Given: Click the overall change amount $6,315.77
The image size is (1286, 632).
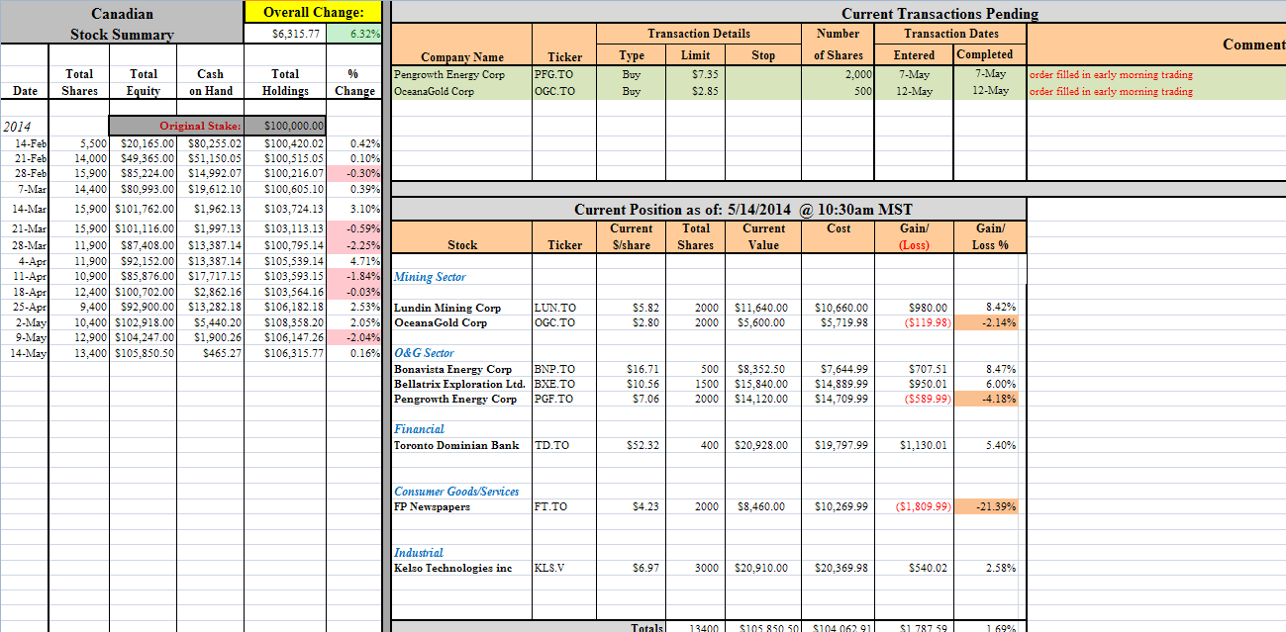Looking at the screenshot, I should click(x=285, y=34).
